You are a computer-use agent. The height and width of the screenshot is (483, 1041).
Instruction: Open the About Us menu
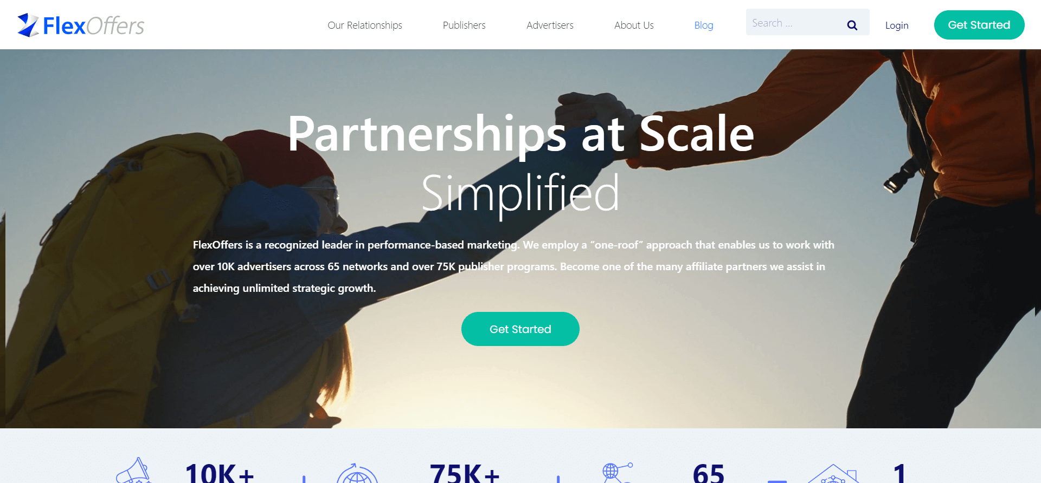pyautogui.click(x=634, y=25)
